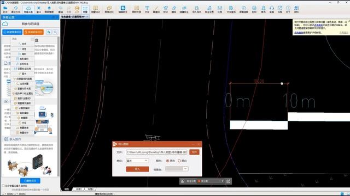This screenshot has height=196, width=350.
Task: Open annotation category dropdown in bottom bar
Action: point(211,181)
